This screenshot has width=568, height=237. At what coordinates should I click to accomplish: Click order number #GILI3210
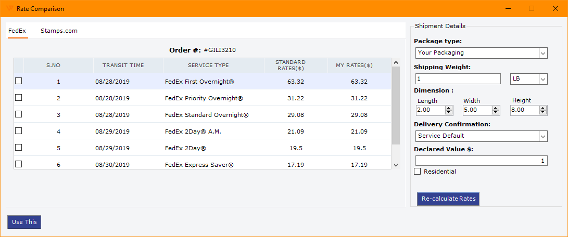[x=220, y=50]
